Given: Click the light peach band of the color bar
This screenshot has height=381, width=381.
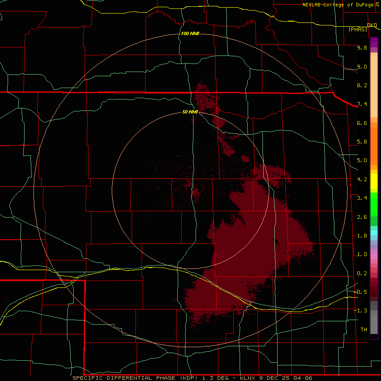Looking at the screenshot, I should pos(374,86).
